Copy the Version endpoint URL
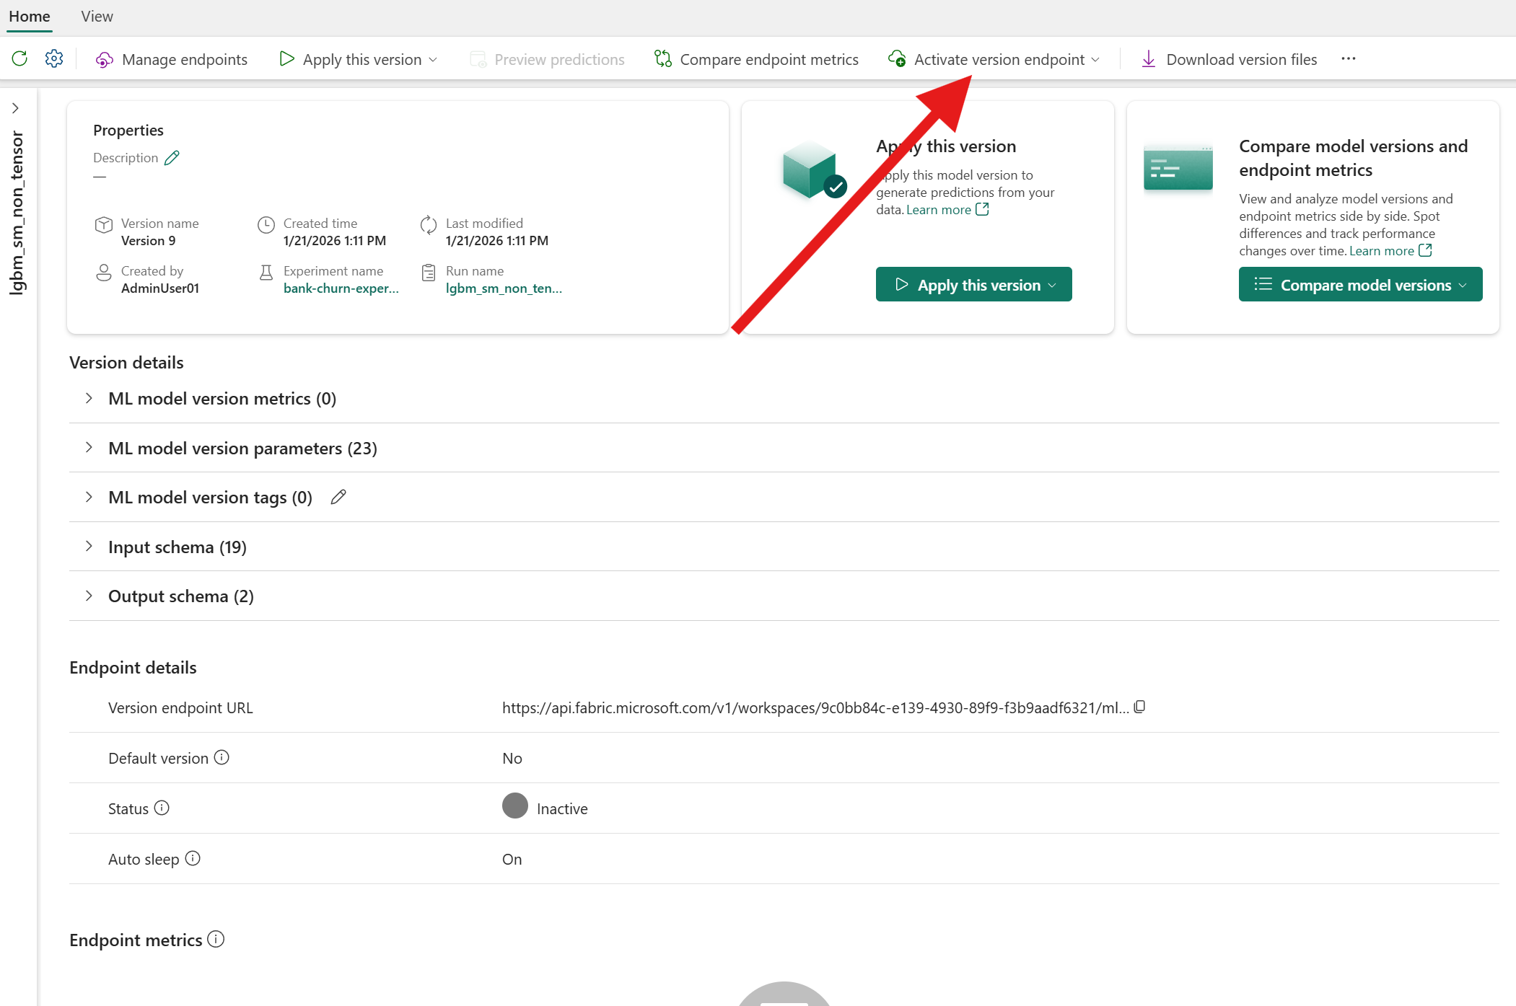Image resolution: width=1516 pixels, height=1006 pixels. [1140, 707]
